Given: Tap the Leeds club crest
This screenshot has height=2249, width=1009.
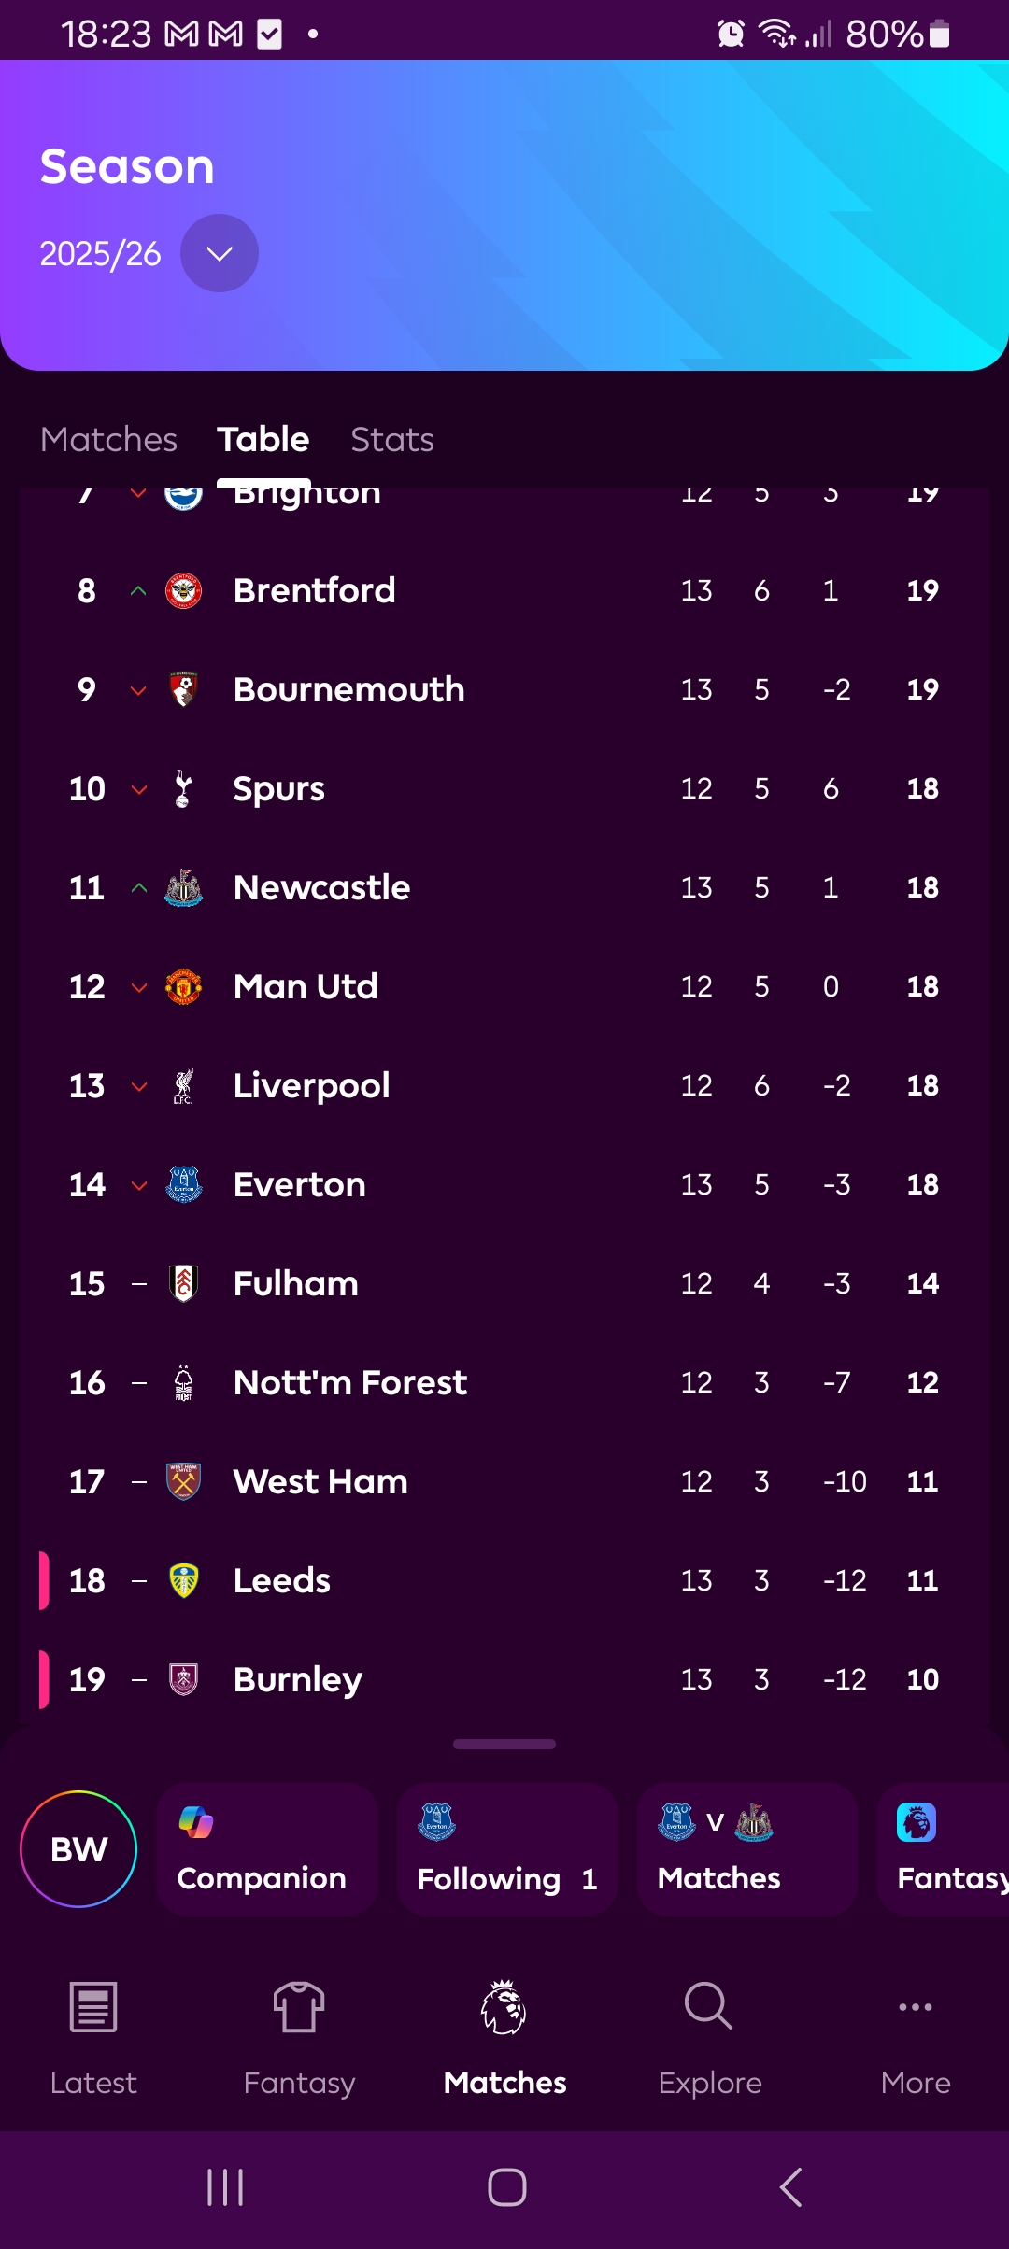Looking at the screenshot, I should click(183, 1581).
